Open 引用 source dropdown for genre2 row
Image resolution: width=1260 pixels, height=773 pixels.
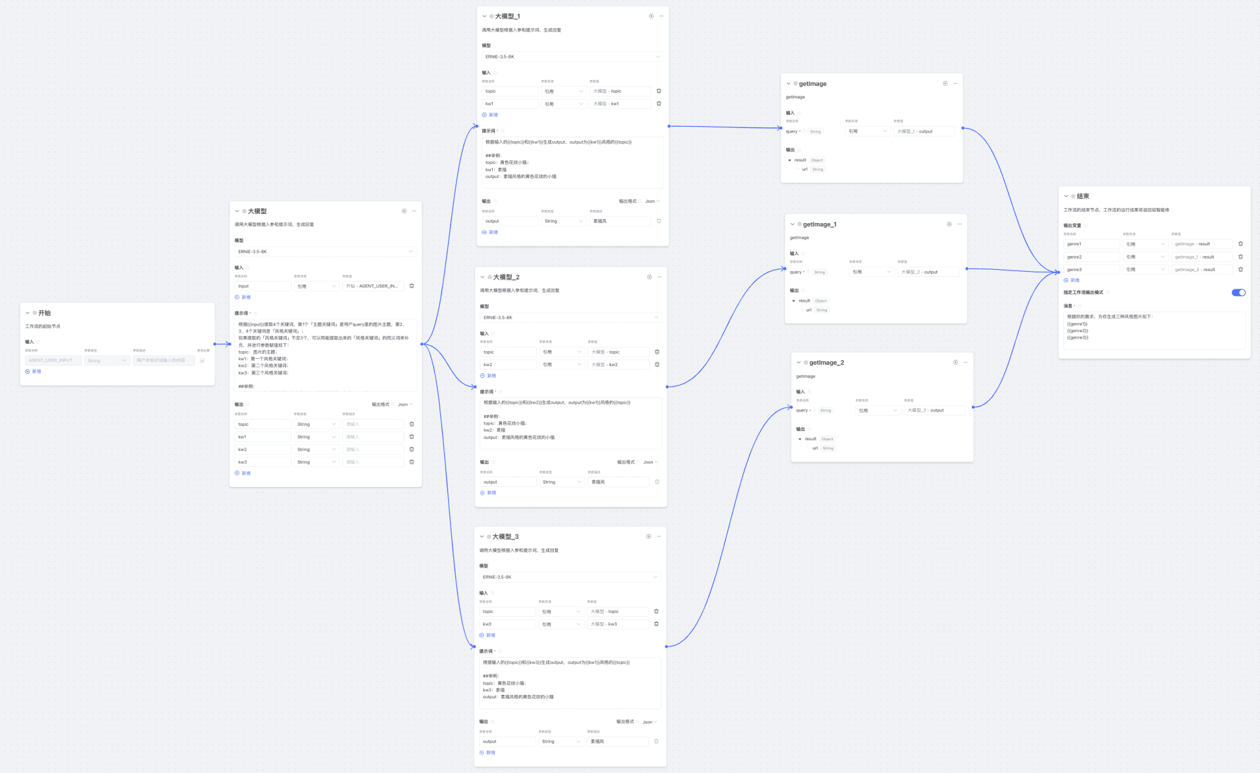(1146, 257)
